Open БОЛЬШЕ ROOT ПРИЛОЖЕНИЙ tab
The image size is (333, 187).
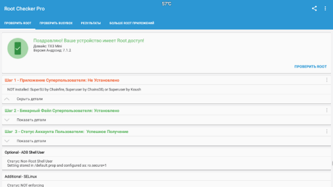coord(132,23)
